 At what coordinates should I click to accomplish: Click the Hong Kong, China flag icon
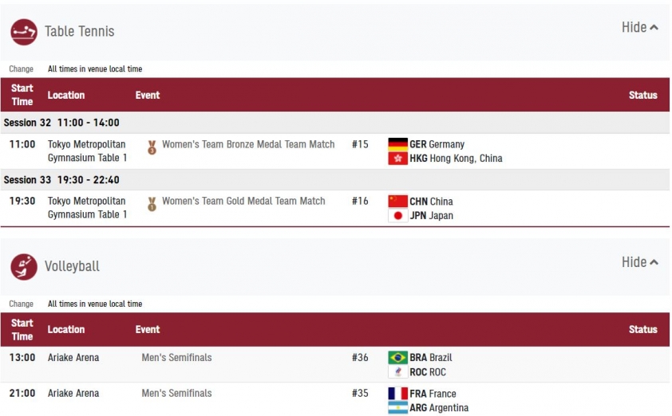397,159
